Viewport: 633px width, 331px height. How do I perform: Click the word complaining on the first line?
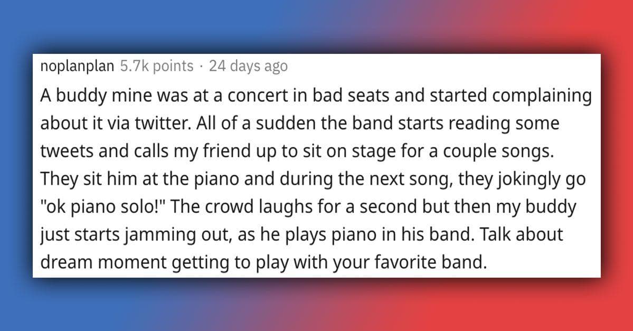click(x=542, y=96)
